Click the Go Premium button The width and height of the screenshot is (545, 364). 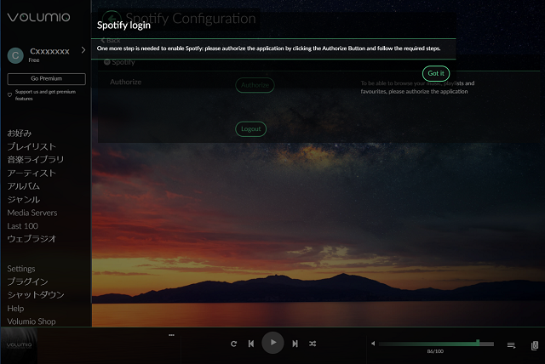click(x=46, y=79)
